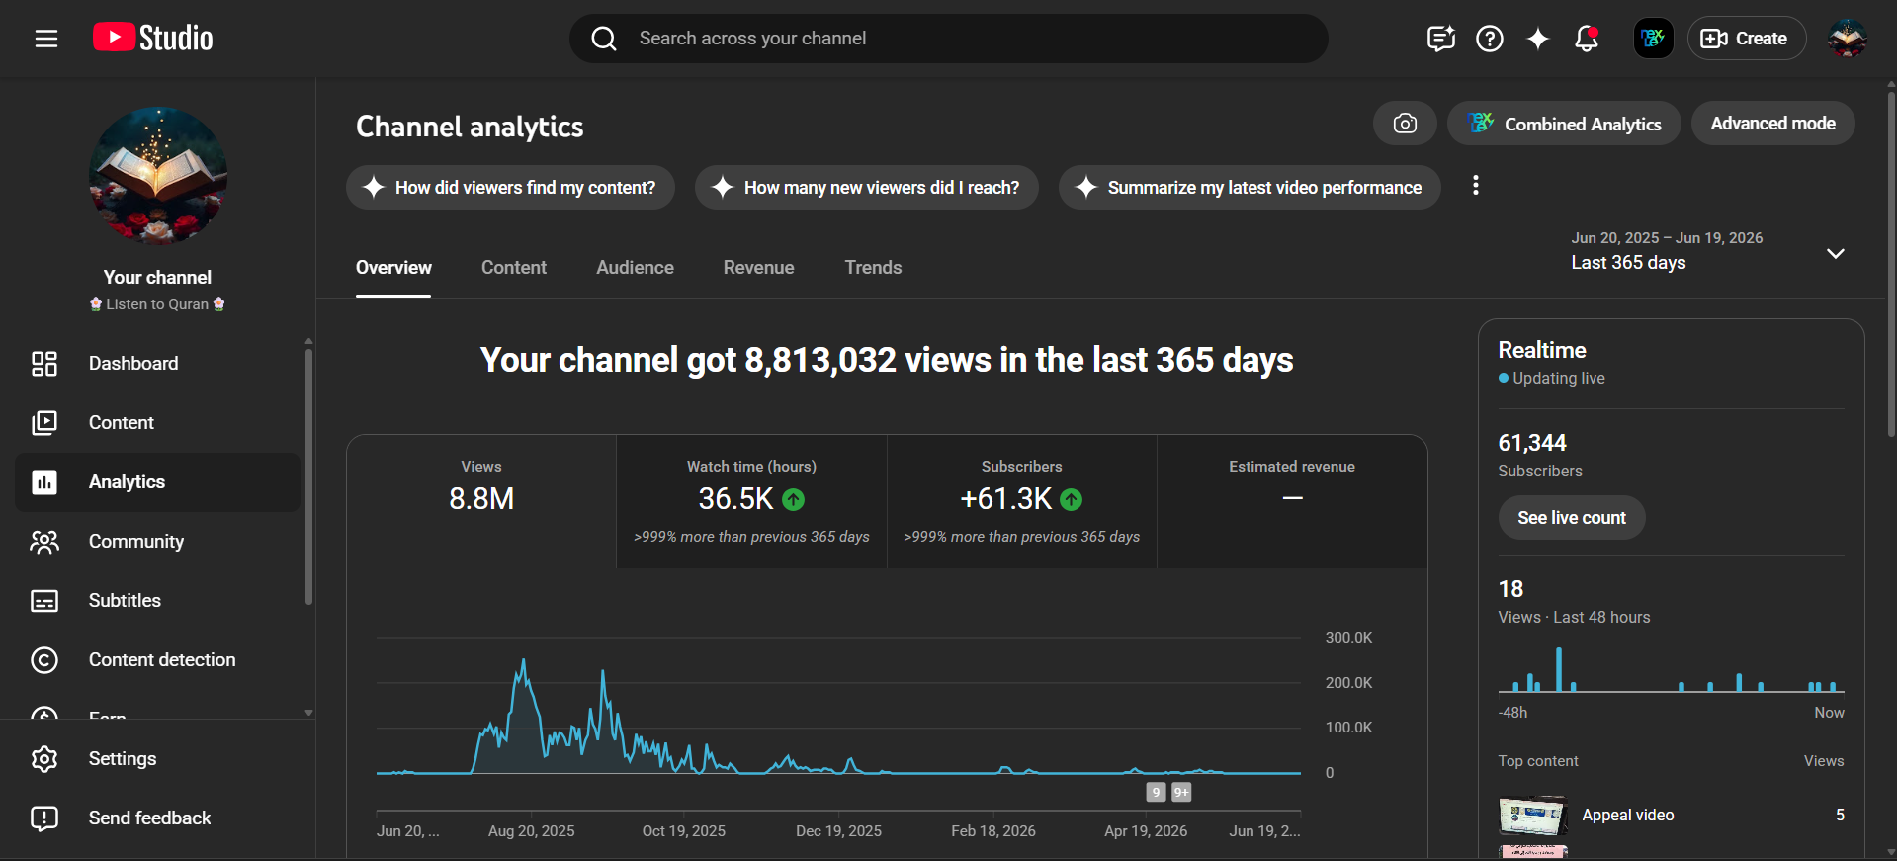Open Combined Analytics
This screenshot has width=1897, height=861.
[1564, 124]
